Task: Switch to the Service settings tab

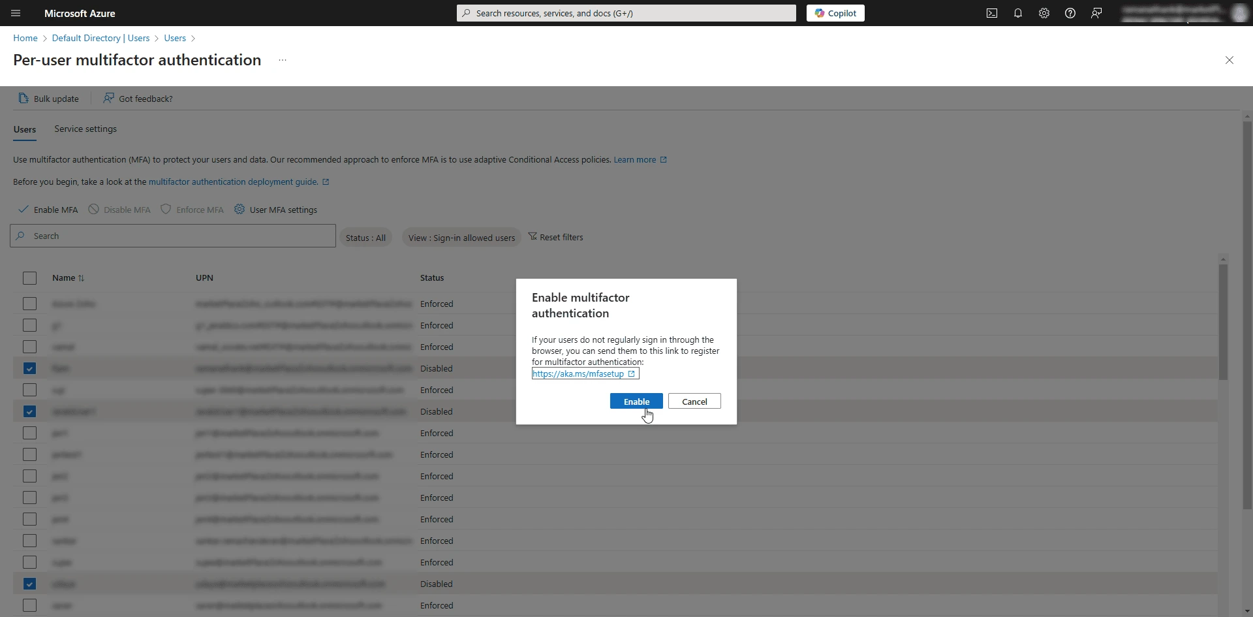Action: pos(85,129)
